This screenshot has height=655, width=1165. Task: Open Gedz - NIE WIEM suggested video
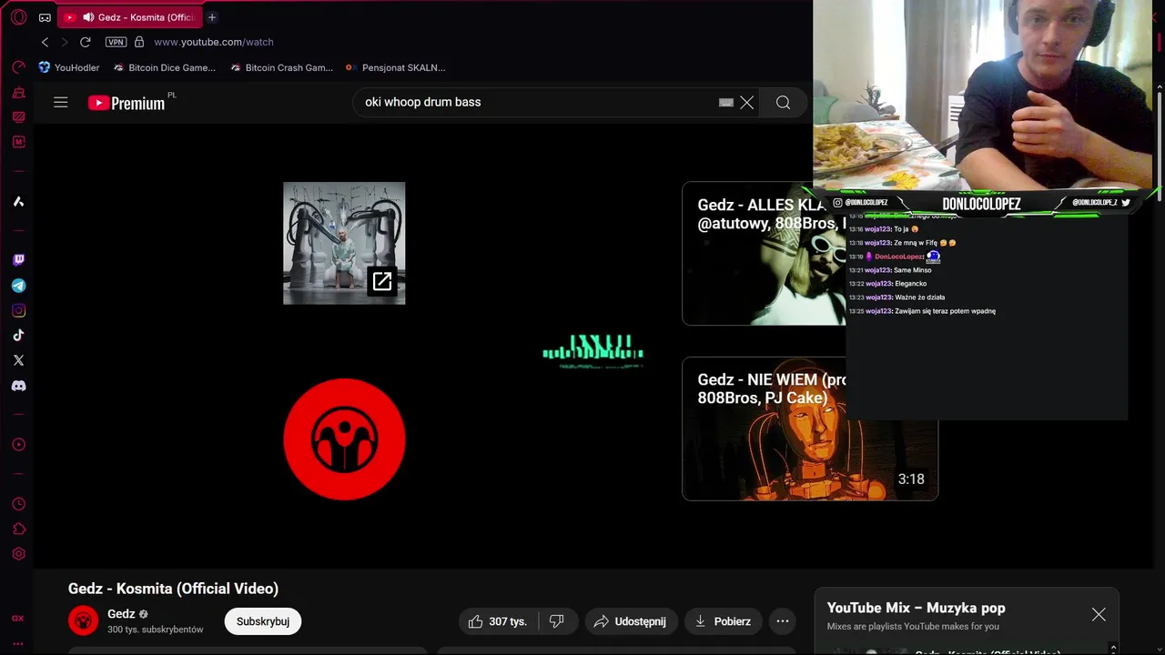click(810, 428)
